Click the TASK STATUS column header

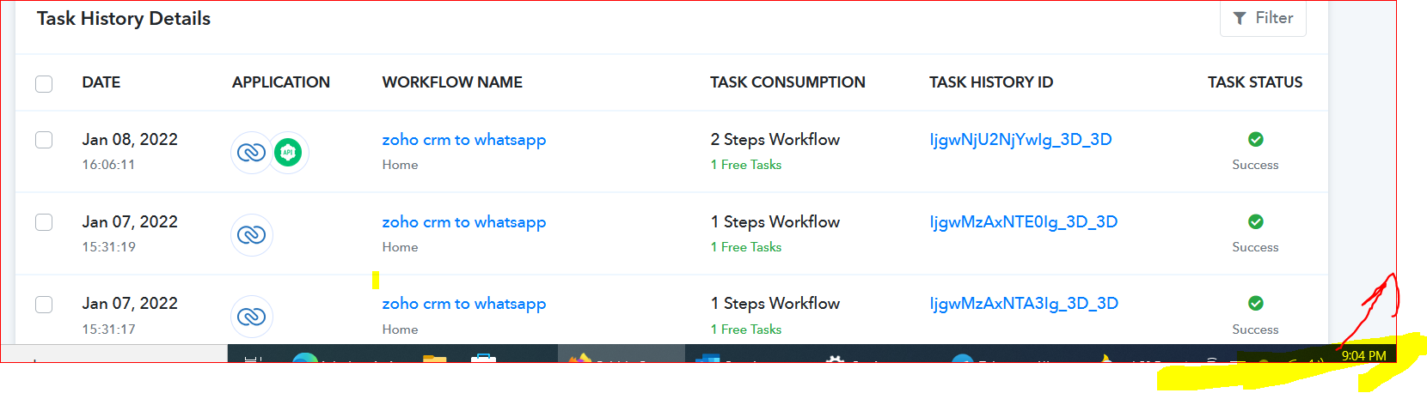coord(1255,82)
